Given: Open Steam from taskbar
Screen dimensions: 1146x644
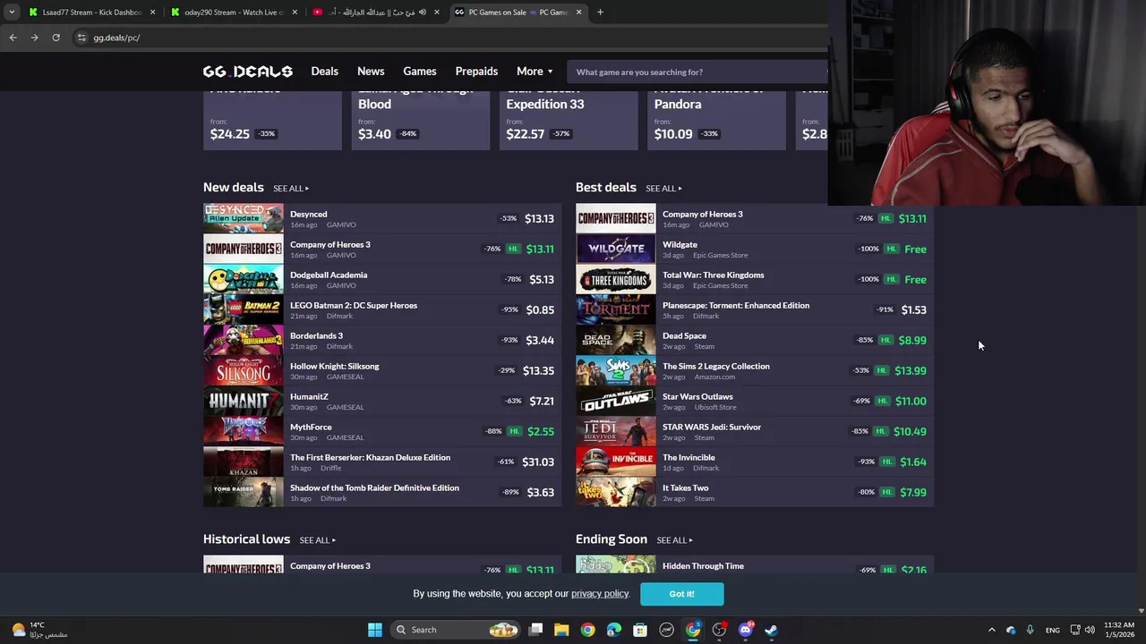Looking at the screenshot, I should (772, 630).
